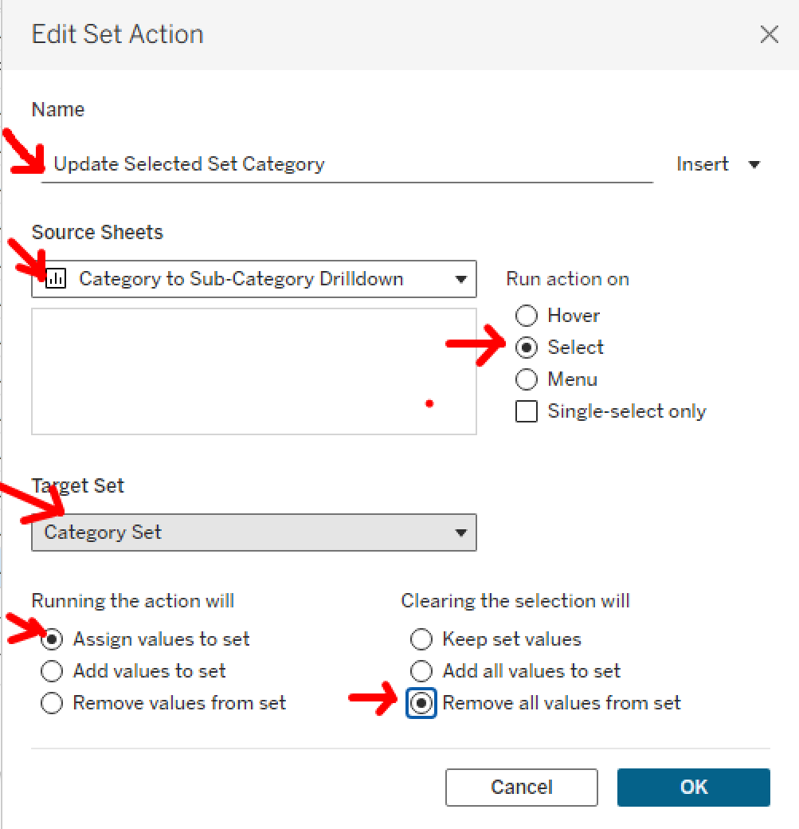This screenshot has width=799, height=829.
Task: Open the Target Set dropdown
Action: [x=460, y=532]
